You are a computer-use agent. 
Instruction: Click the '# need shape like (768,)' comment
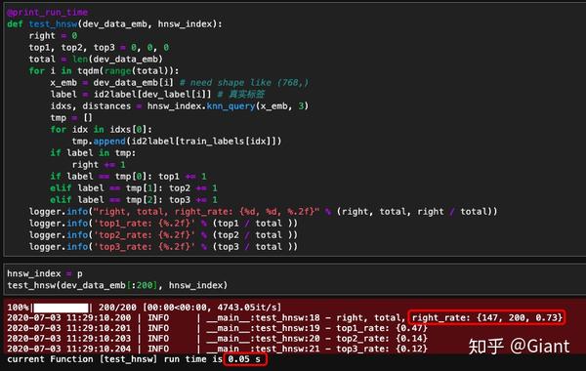click(x=243, y=83)
